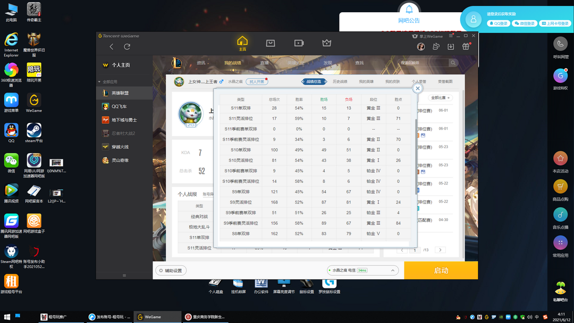The width and height of the screenshot is (574, 323).
Task: Switch to 我的战绩 tab
Action: click(x=232, y=63)
